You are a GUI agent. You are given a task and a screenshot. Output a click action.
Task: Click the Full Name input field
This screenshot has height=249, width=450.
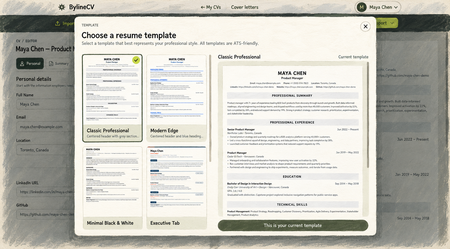pyautogui.click(x=45, y=104)
